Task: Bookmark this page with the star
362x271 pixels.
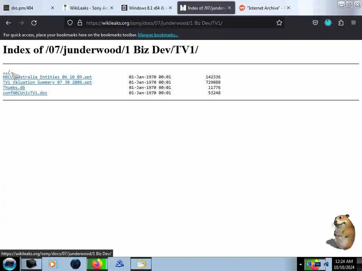Action: click(279, 23)
